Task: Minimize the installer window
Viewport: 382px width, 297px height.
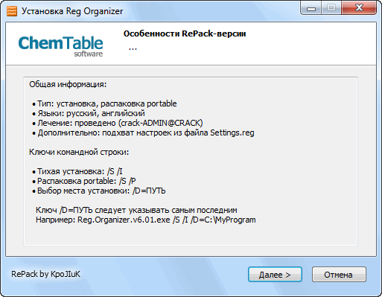Action: (311, 8)
